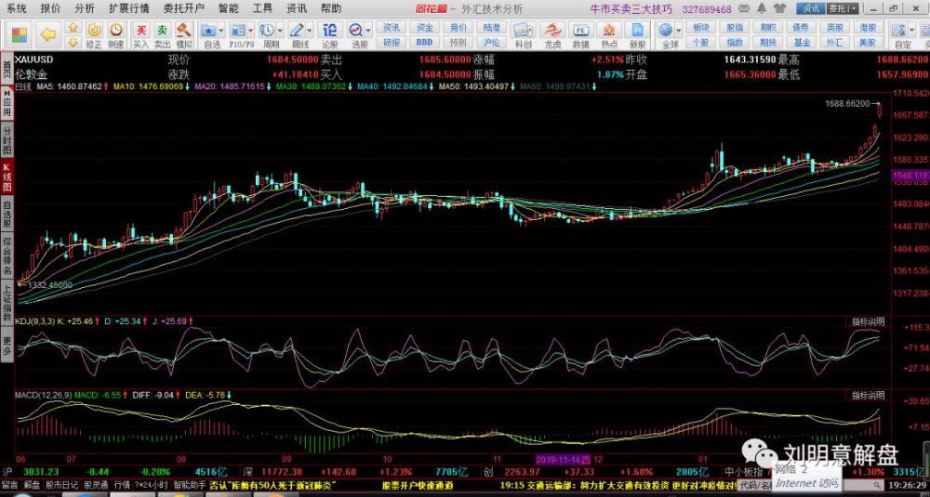
Task: Switch to the 分时图 side tab
Action: tap(7, 141)
